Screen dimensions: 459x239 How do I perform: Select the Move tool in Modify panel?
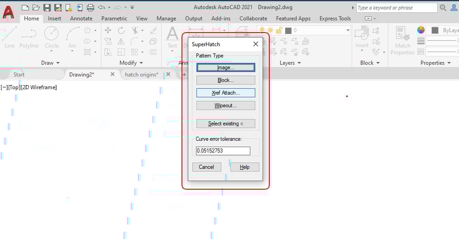pyautogui.click(x=108, y=30)
